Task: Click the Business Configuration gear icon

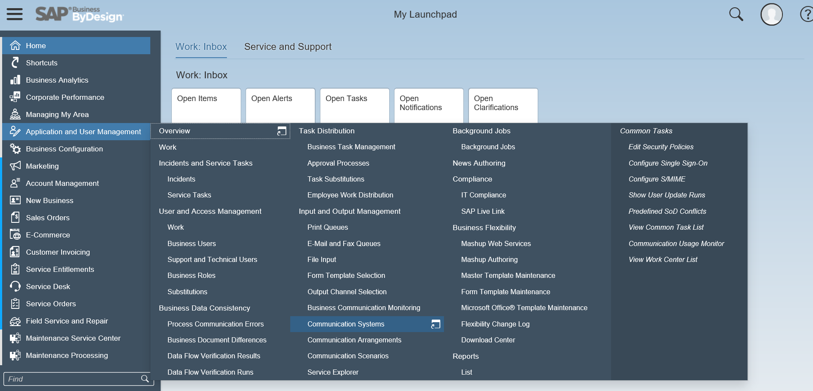Action: [15, 149]
